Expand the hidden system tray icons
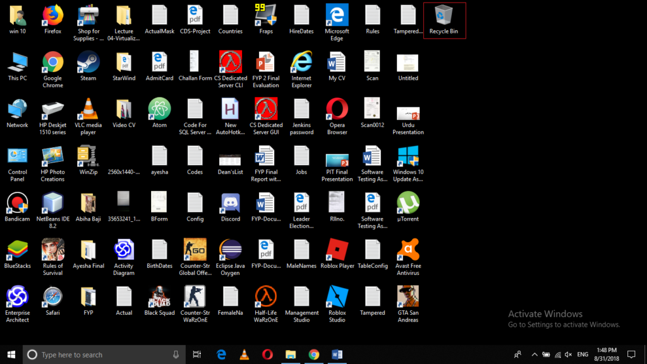Image resolution: width=647 pixels, height=364 pixels. coord(535,355)
